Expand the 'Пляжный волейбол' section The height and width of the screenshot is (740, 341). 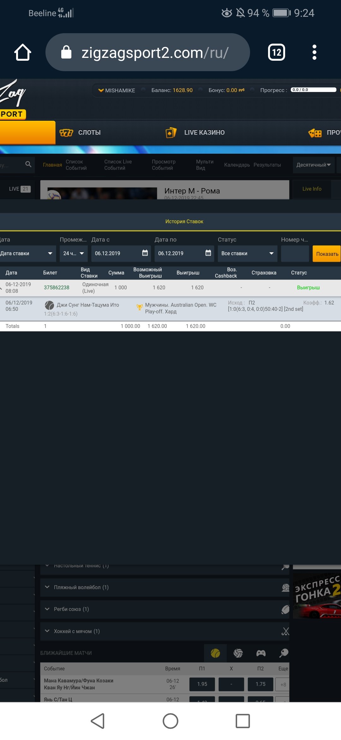(81, 587)
